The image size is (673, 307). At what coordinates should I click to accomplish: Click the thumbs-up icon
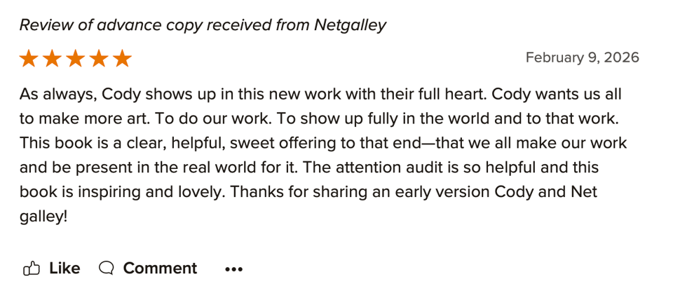[32, 268]
